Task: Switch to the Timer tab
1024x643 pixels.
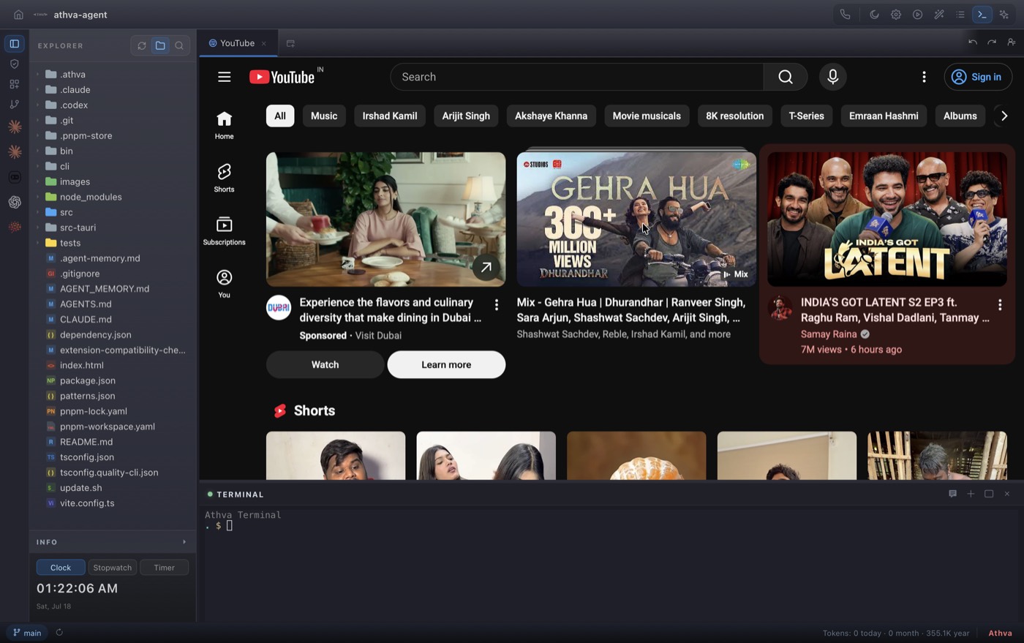Action: [164, 568]
